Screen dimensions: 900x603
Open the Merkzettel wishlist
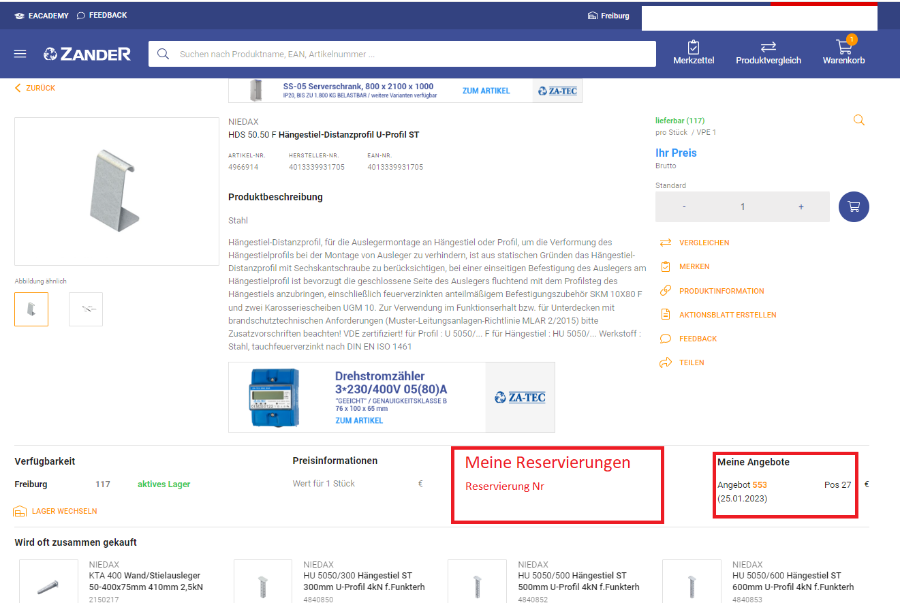(694, 52)
